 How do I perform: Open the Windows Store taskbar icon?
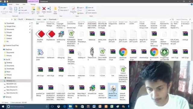(82, 107)
